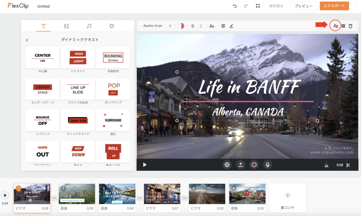Open the text size AA option

click(212, 26)
